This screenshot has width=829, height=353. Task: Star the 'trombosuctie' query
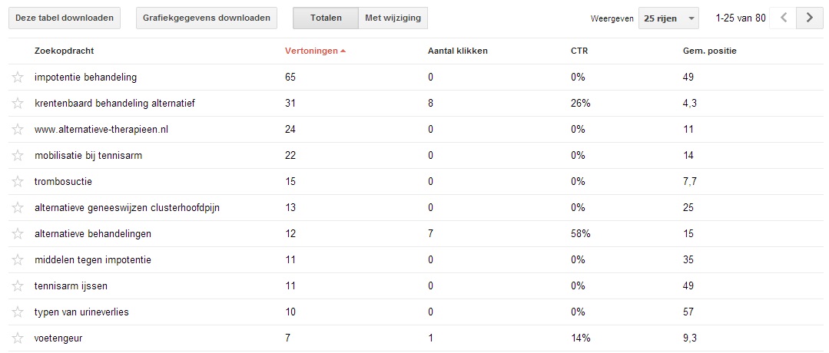coord(18,182)
